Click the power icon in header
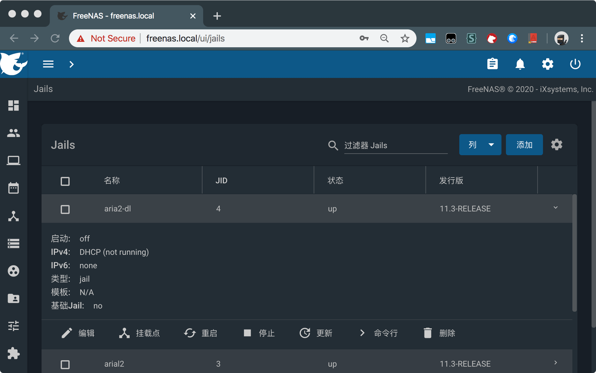This screenshot has height=373, width=596. pos(575,64)
